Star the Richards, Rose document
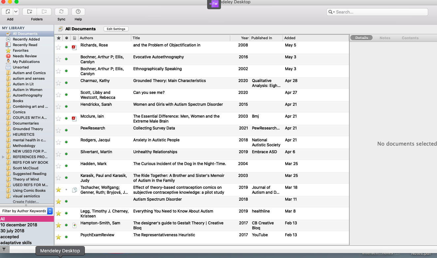This screenshot has height=258, width=437. 58,47
